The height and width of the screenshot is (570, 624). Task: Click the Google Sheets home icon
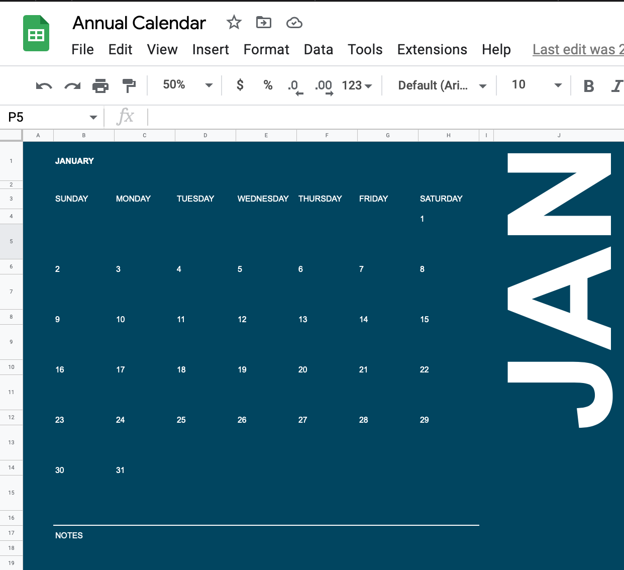click(x=35, y=33)
